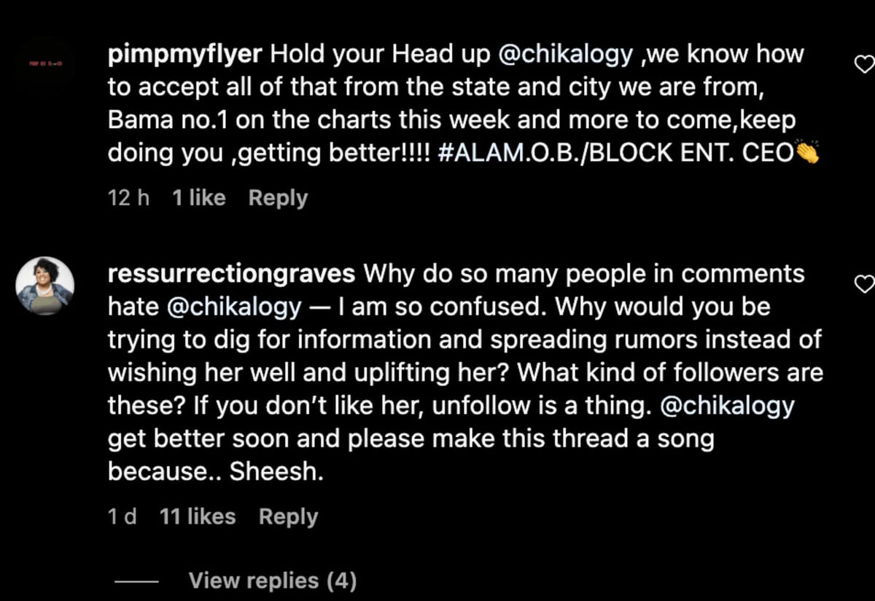The width and height of the screenshot is (875, 601).
Task: Like the pimpmyflyer comment with the heart
Action: tap(863, 65)
